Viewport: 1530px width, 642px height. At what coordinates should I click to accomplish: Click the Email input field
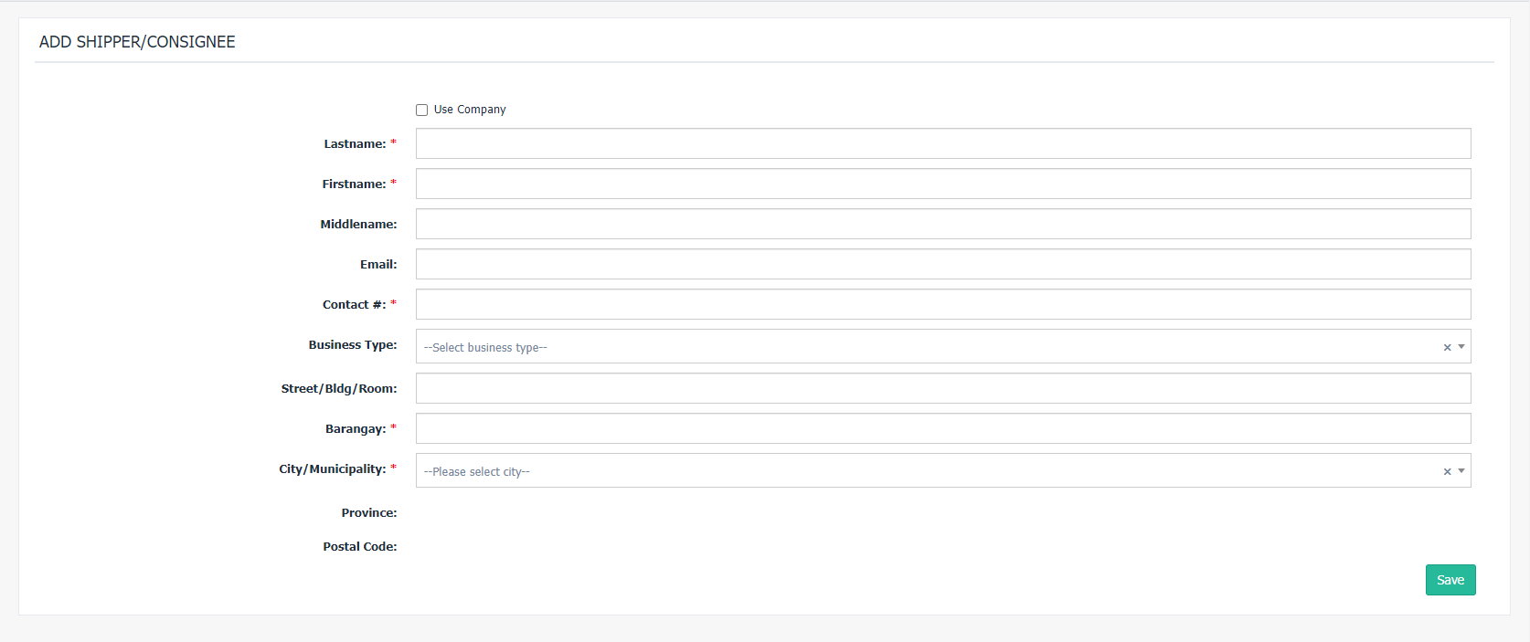click(x=942, y=264)
